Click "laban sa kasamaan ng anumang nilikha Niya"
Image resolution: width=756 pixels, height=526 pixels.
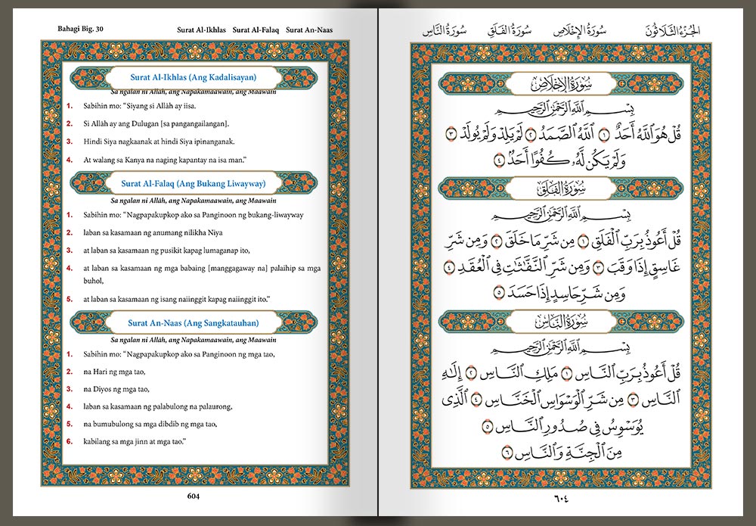[153, 232]
